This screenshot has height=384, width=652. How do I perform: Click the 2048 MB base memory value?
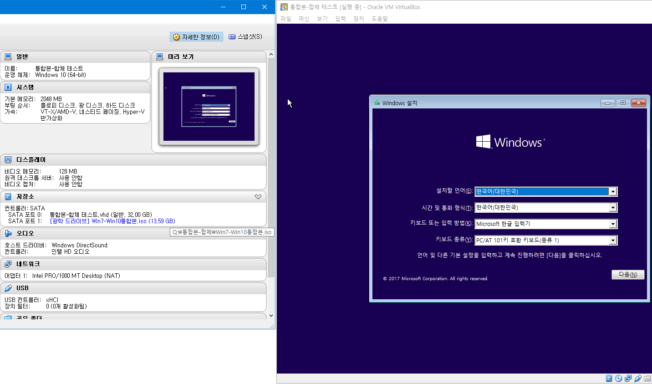tap(51, 99)
